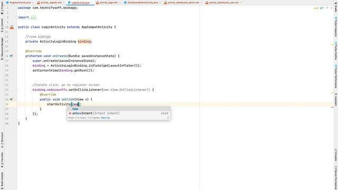
Task: Open the activity_dashboard_admin.xml tab
Action: (183, 3)
